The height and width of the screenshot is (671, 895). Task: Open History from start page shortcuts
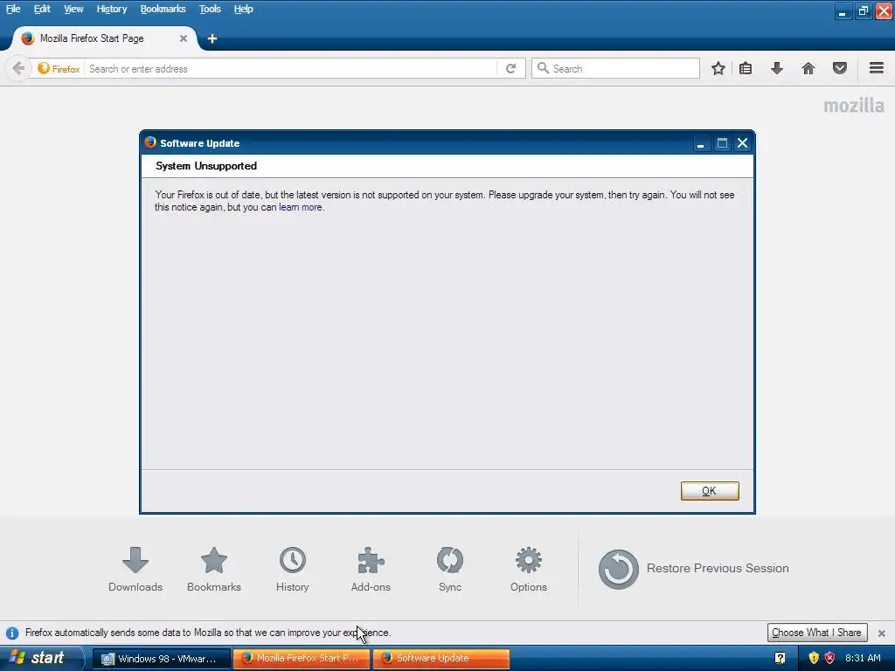pos(292,570)
